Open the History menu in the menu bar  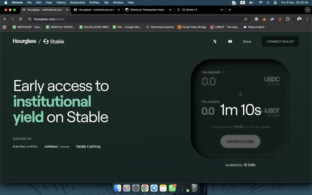pos(61,2)
